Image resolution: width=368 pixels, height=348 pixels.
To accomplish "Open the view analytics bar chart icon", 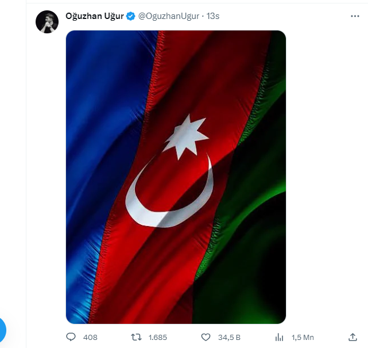I will click(280, 337).
